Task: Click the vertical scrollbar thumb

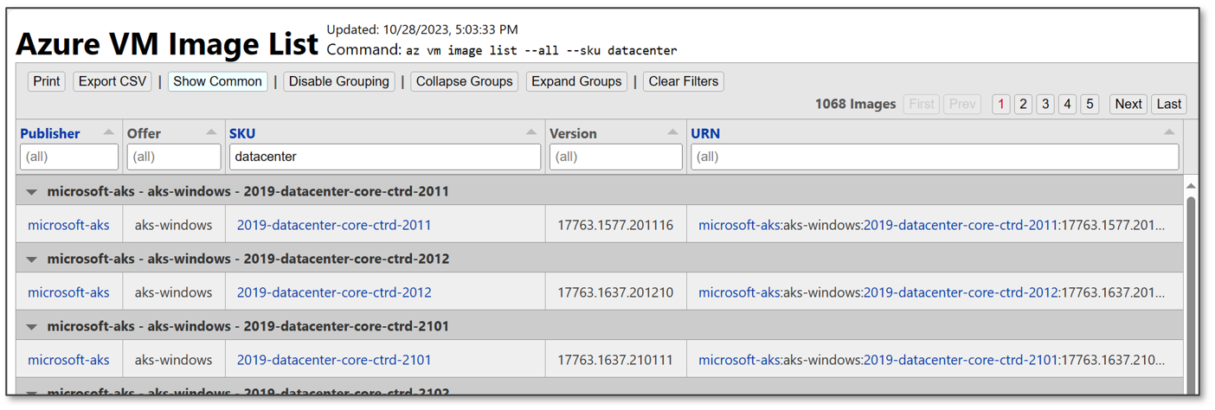Action: 1191,294
